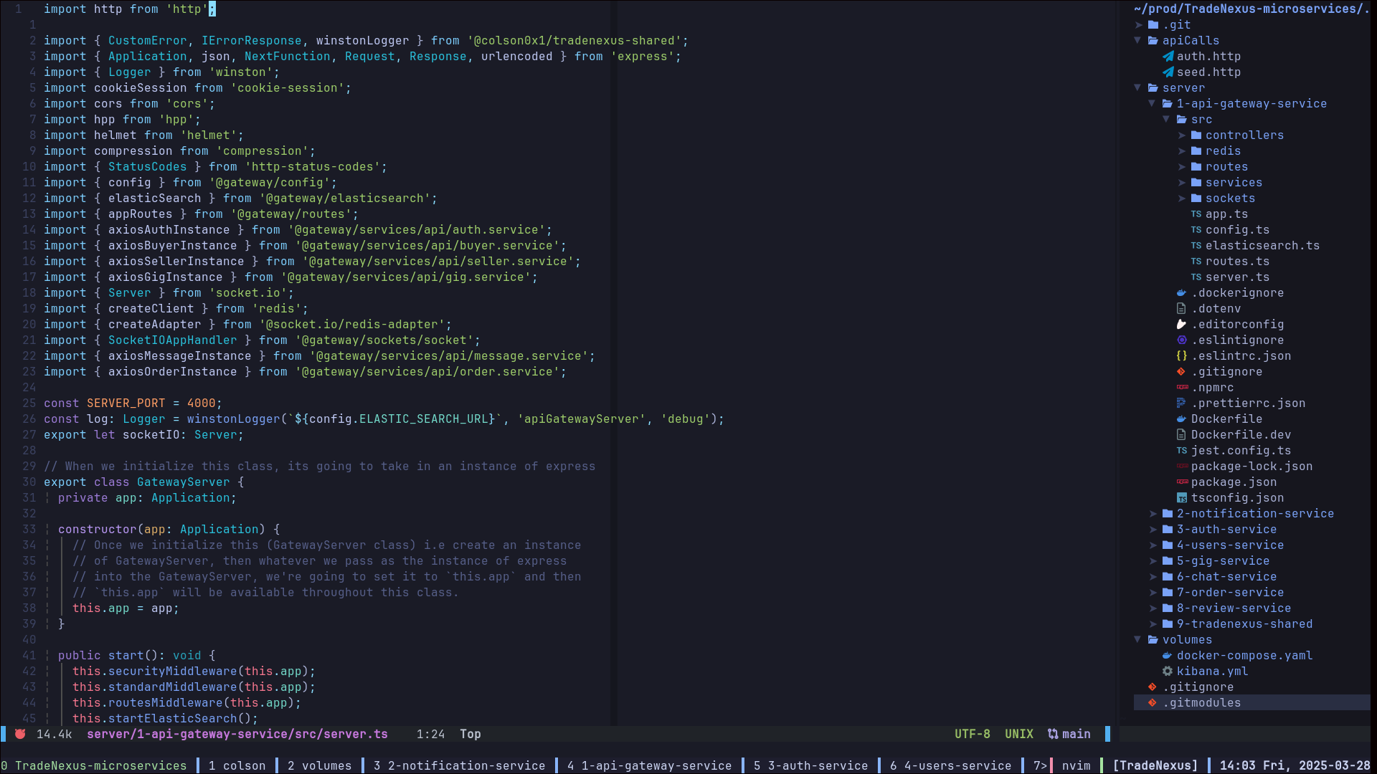Click the paper-plane icon beside auth.http
The height and width of the screenshot is (774, 1377).
(x=1168, y=57)
